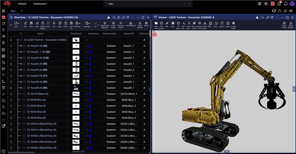Enter Full Screen in the Viewer
This screenshot has height=154, width=296.
[162, 25]
